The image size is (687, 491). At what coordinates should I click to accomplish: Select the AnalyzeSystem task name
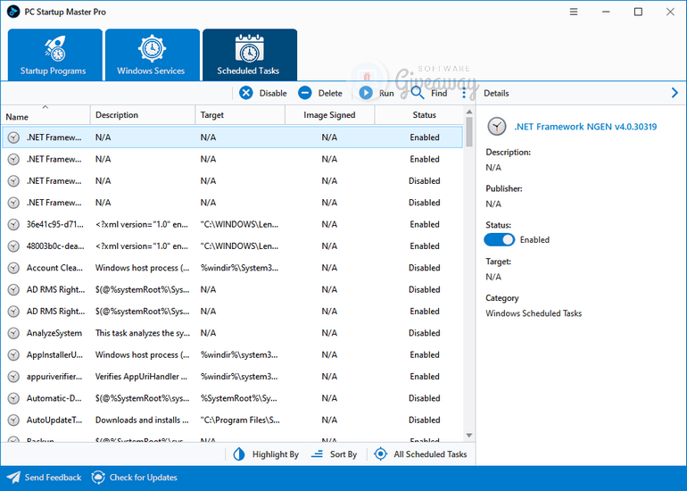point(54,333)
